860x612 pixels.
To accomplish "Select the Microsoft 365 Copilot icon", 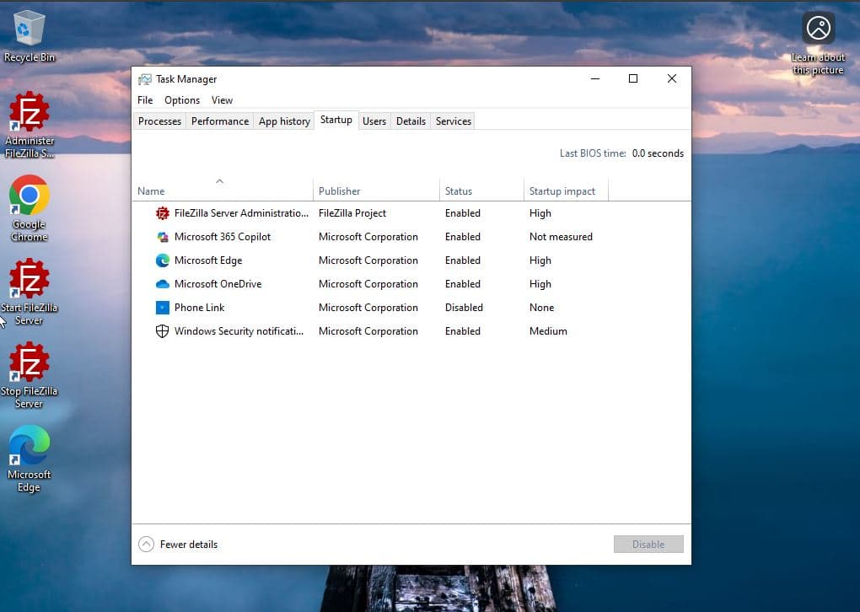I will (x=163, y=237).
